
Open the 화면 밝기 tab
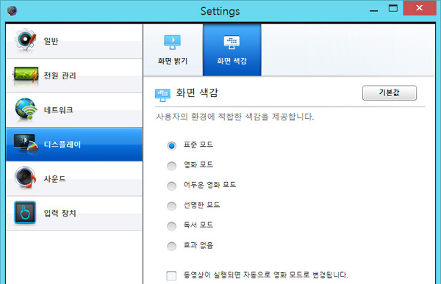(173, 50)
